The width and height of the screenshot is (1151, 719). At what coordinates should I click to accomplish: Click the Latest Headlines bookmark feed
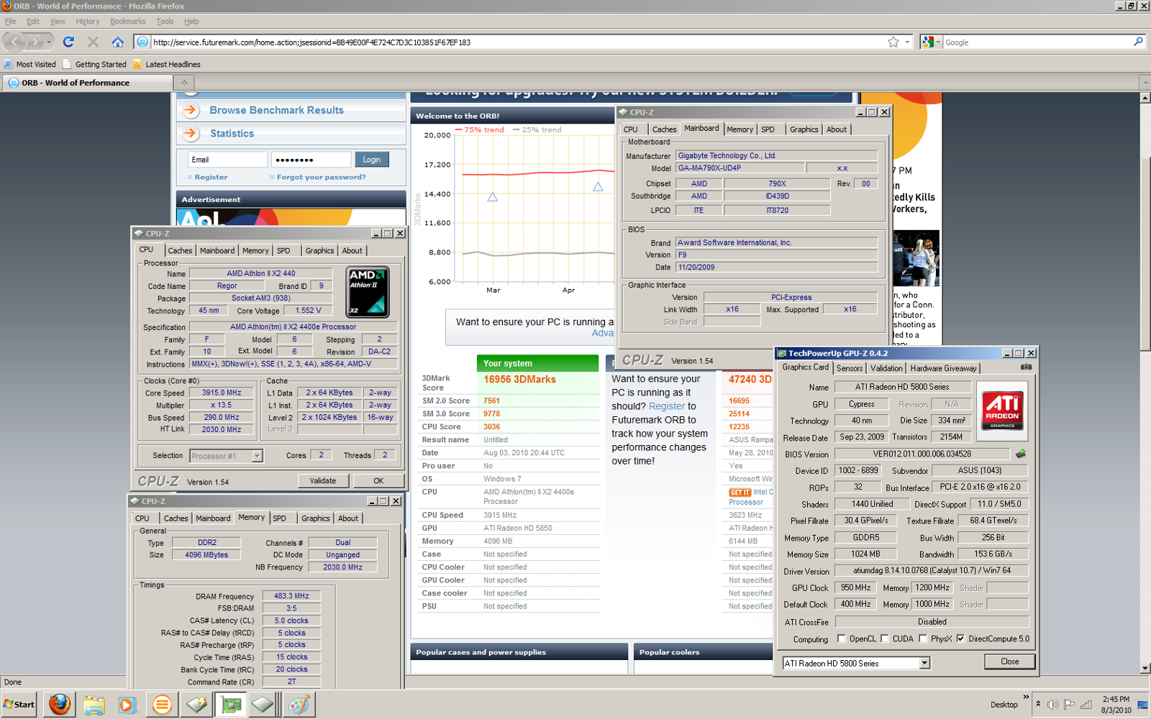pyautogui.click(x=167, y=64)
